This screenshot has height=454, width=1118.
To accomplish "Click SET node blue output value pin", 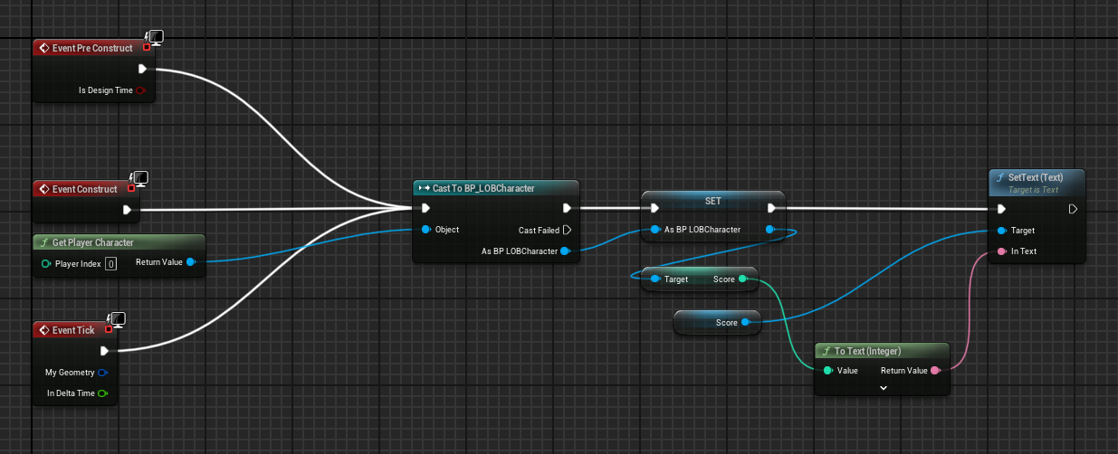I will [x=770, y=230].
